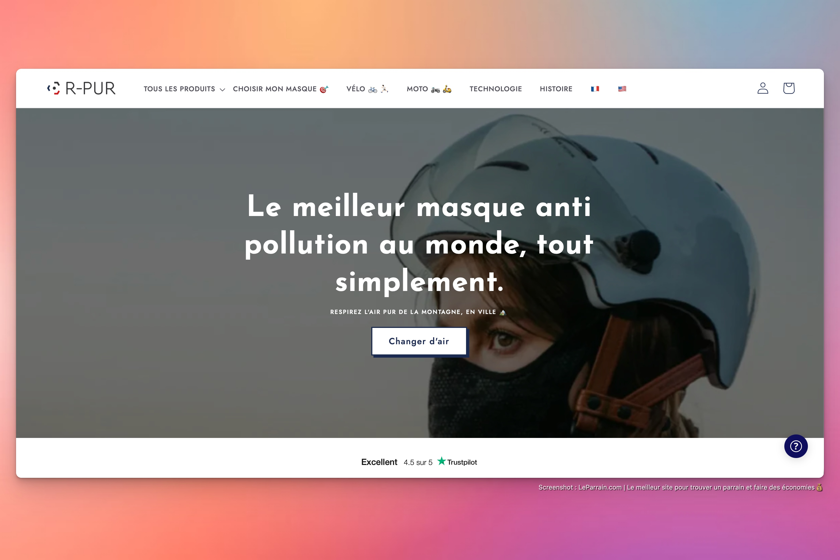Click the Excellent rating label
Screen dimensions: 840x560
click(x=379, y=462)
